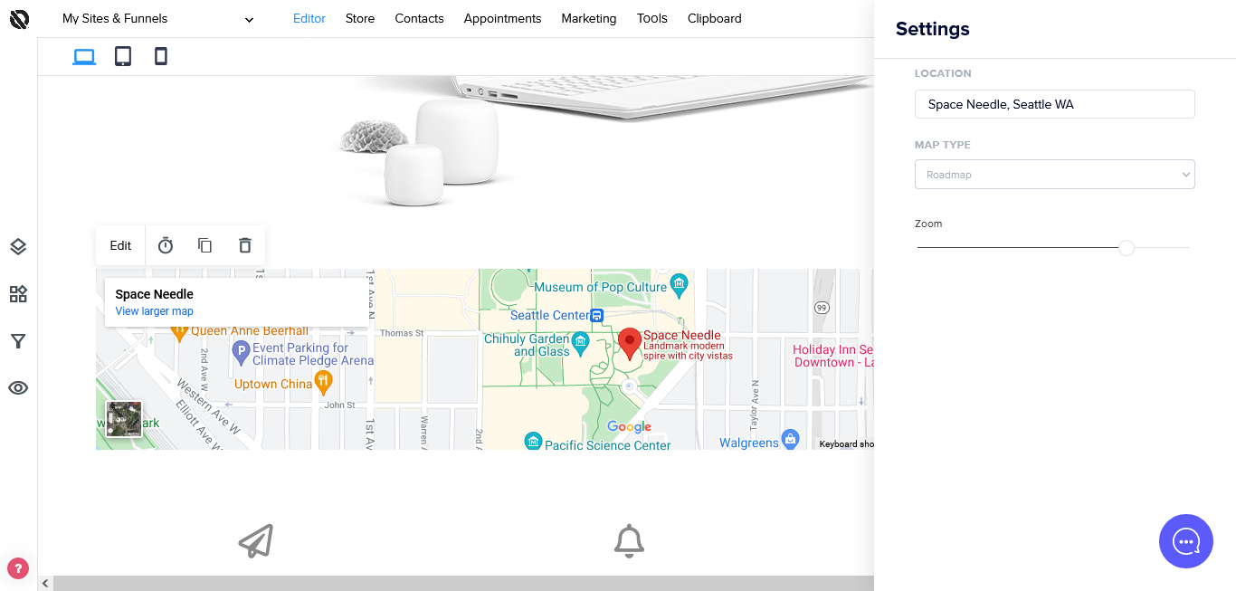
Task: Click the paper plane icon
Action: point(256,540)
